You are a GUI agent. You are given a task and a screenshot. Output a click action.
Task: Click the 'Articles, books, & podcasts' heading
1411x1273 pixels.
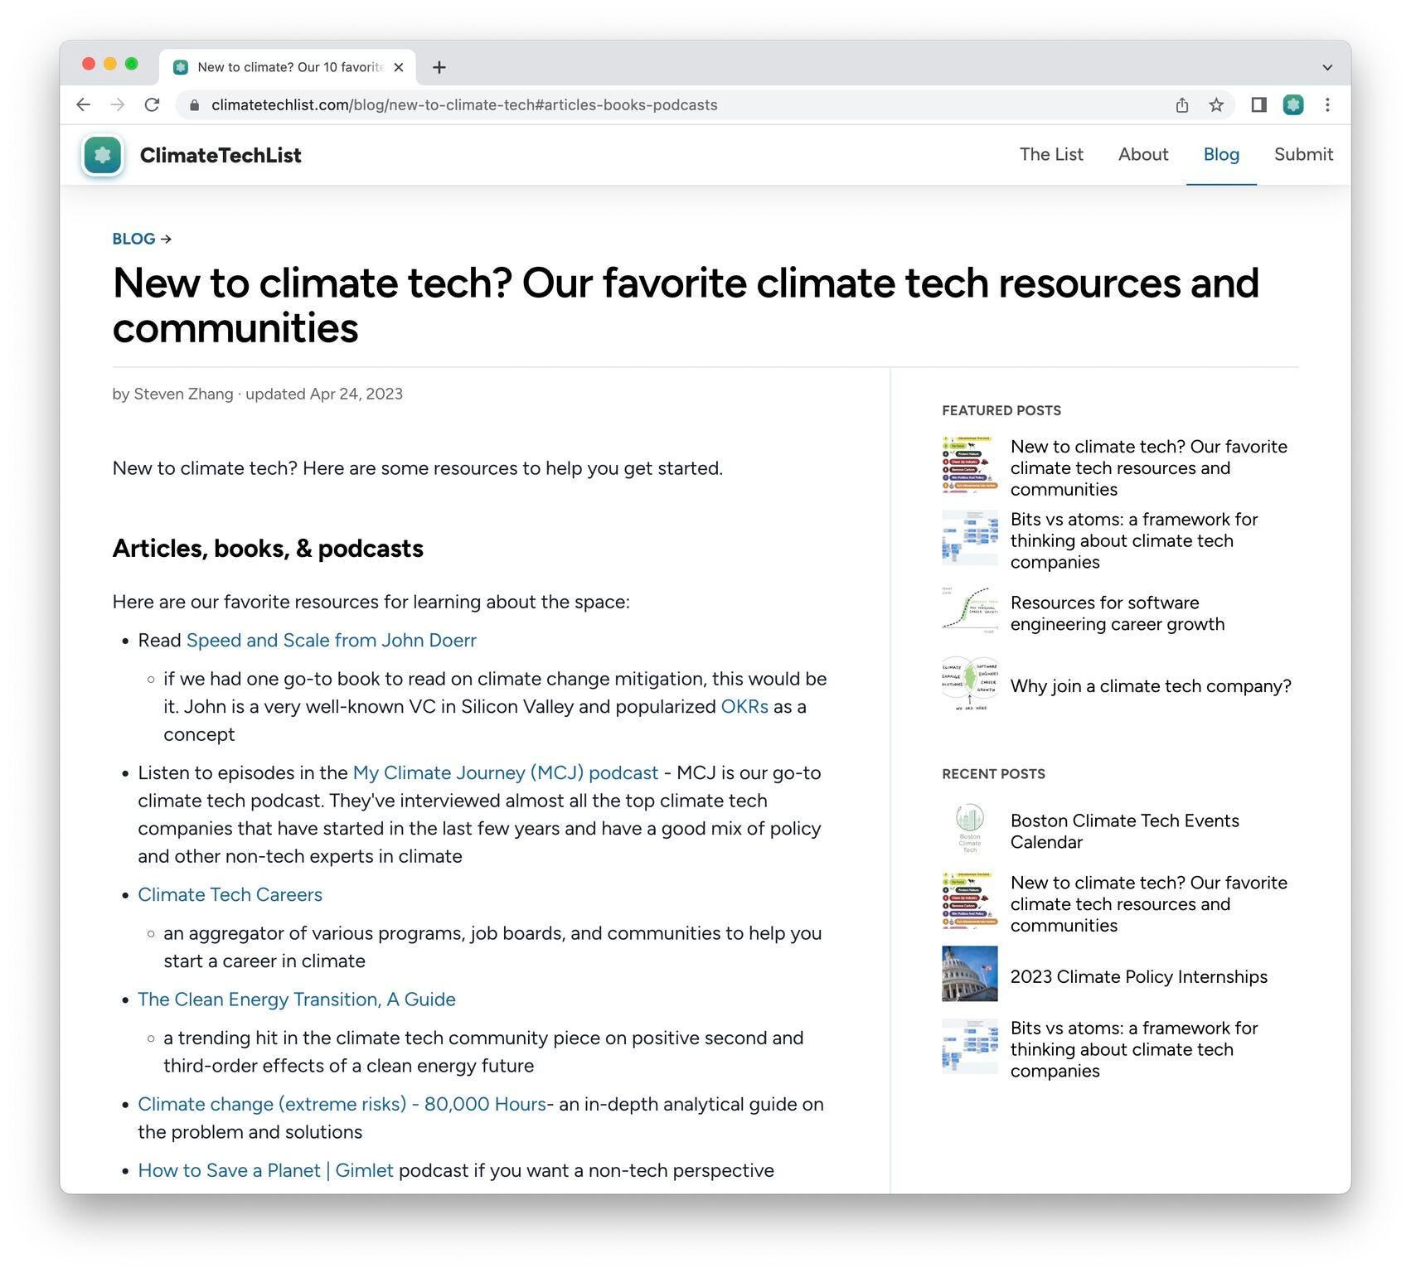click(268, 549)
